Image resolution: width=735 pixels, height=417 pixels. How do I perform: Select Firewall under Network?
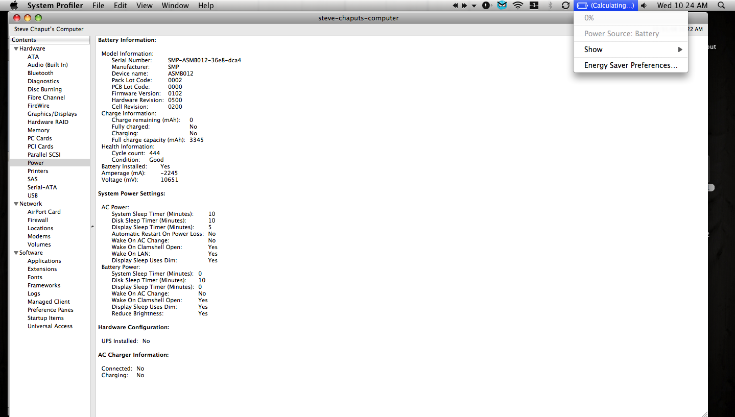(38, 220)
